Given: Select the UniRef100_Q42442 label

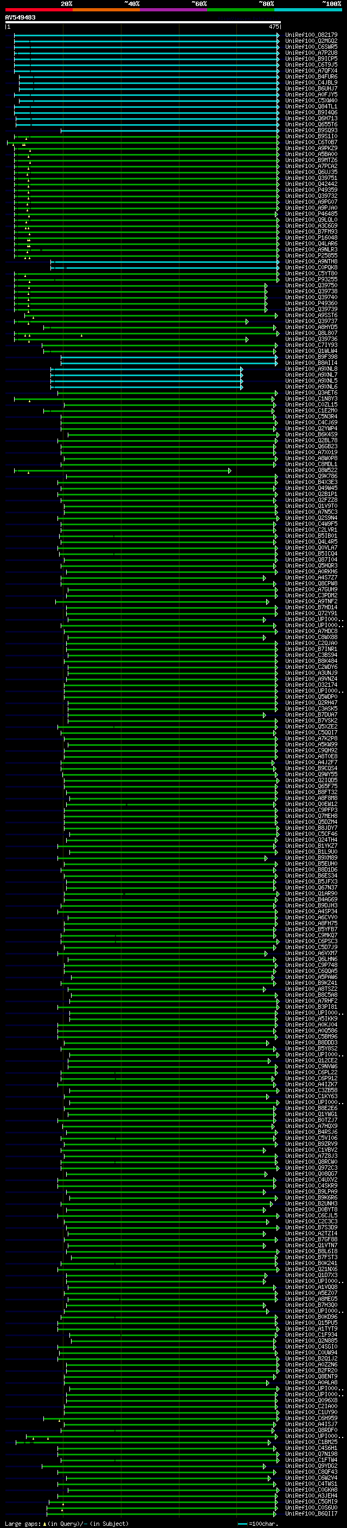Looking at the screenshot, I should click(x=311, y=184).
